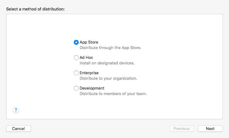Proceed with the Next button

coord(210,129)
